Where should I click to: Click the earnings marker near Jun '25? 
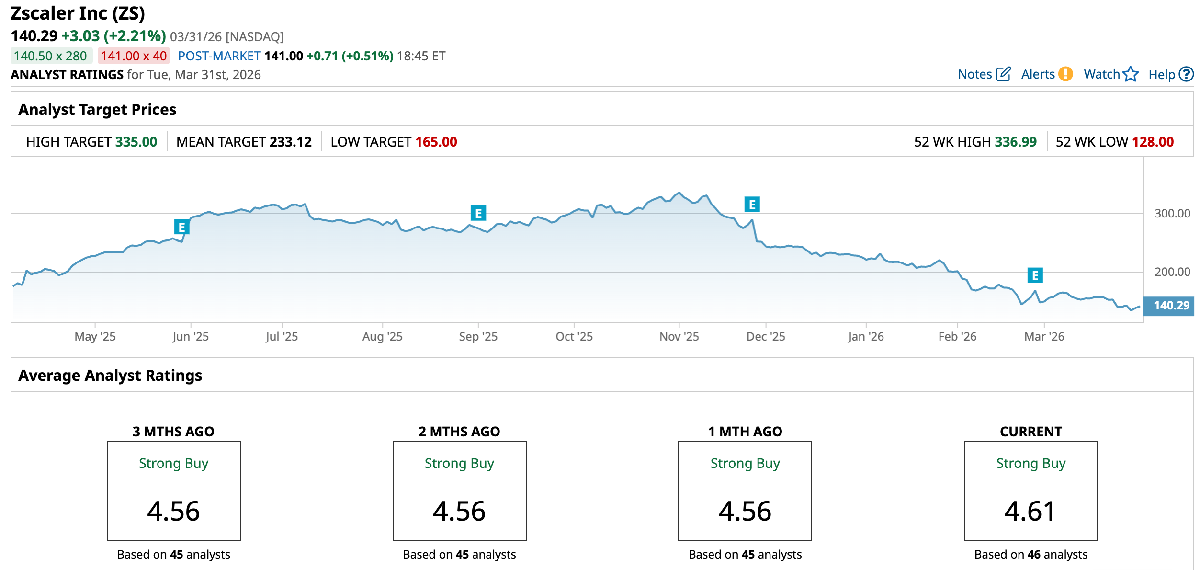[181, 227]
